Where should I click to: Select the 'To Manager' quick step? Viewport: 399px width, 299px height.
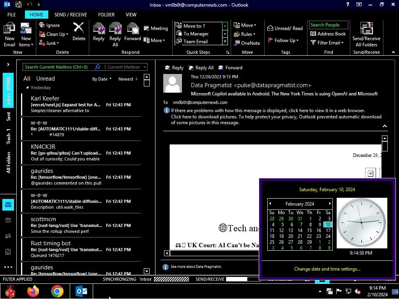pos(198,33)
